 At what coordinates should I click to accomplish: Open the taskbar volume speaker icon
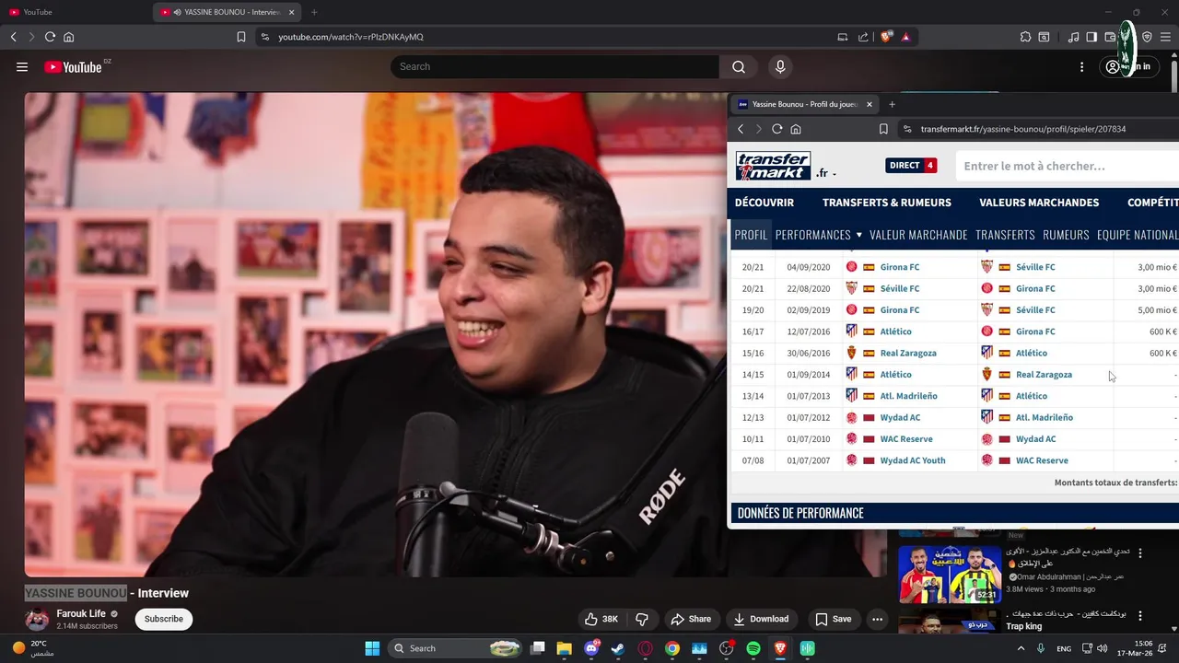pyautogui.click(x=1102, y=648)
